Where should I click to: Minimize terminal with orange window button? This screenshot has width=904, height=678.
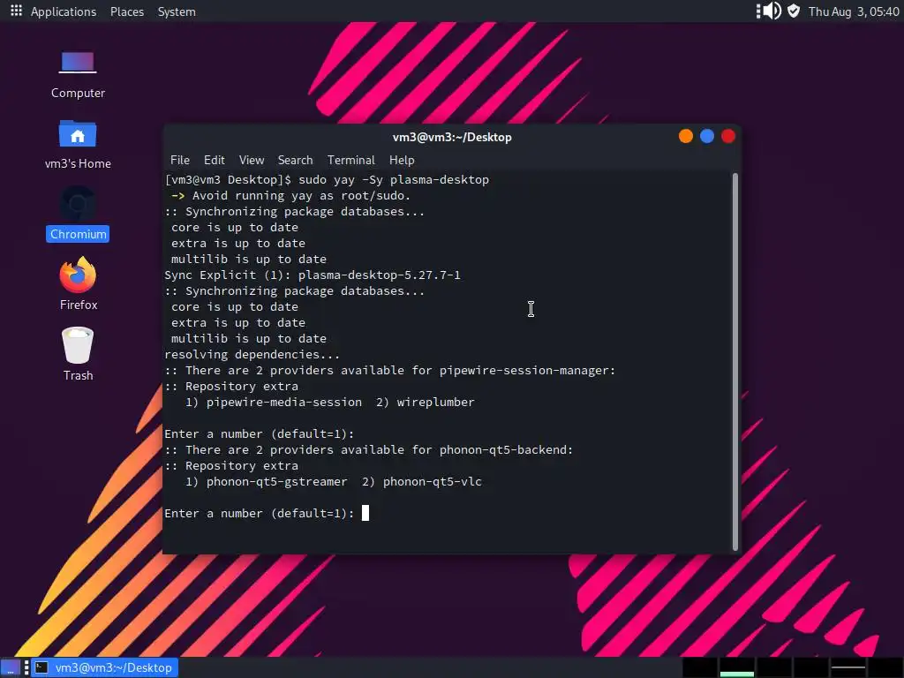point(685,137)
